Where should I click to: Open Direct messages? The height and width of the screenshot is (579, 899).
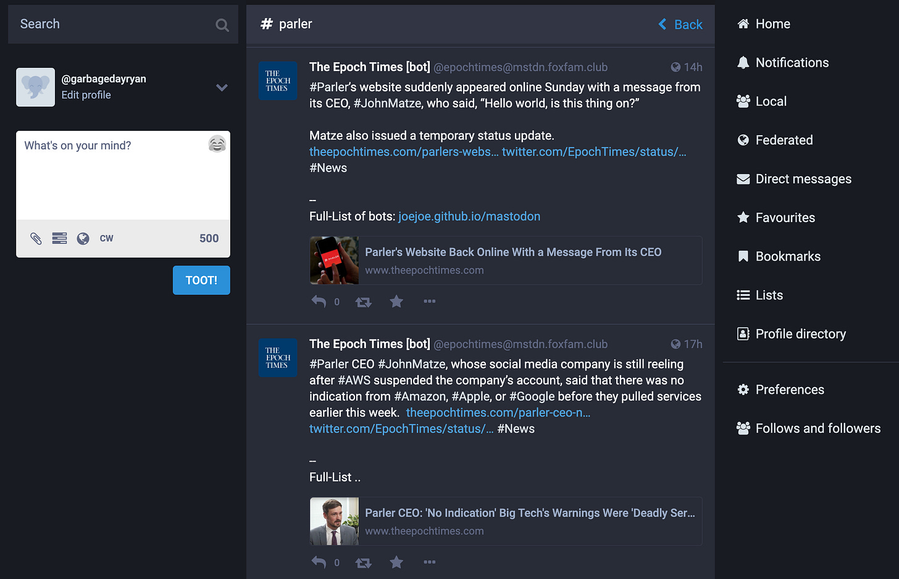click(793, 179)
